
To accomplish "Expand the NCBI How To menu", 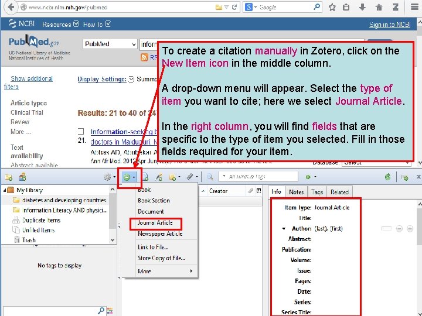I will [x=97, y=25].
